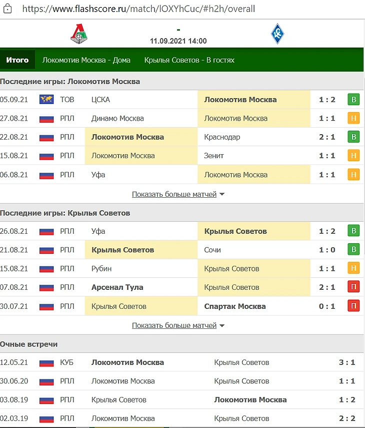Click the Russian flag in 07.08.21 row

pos(46,288)
